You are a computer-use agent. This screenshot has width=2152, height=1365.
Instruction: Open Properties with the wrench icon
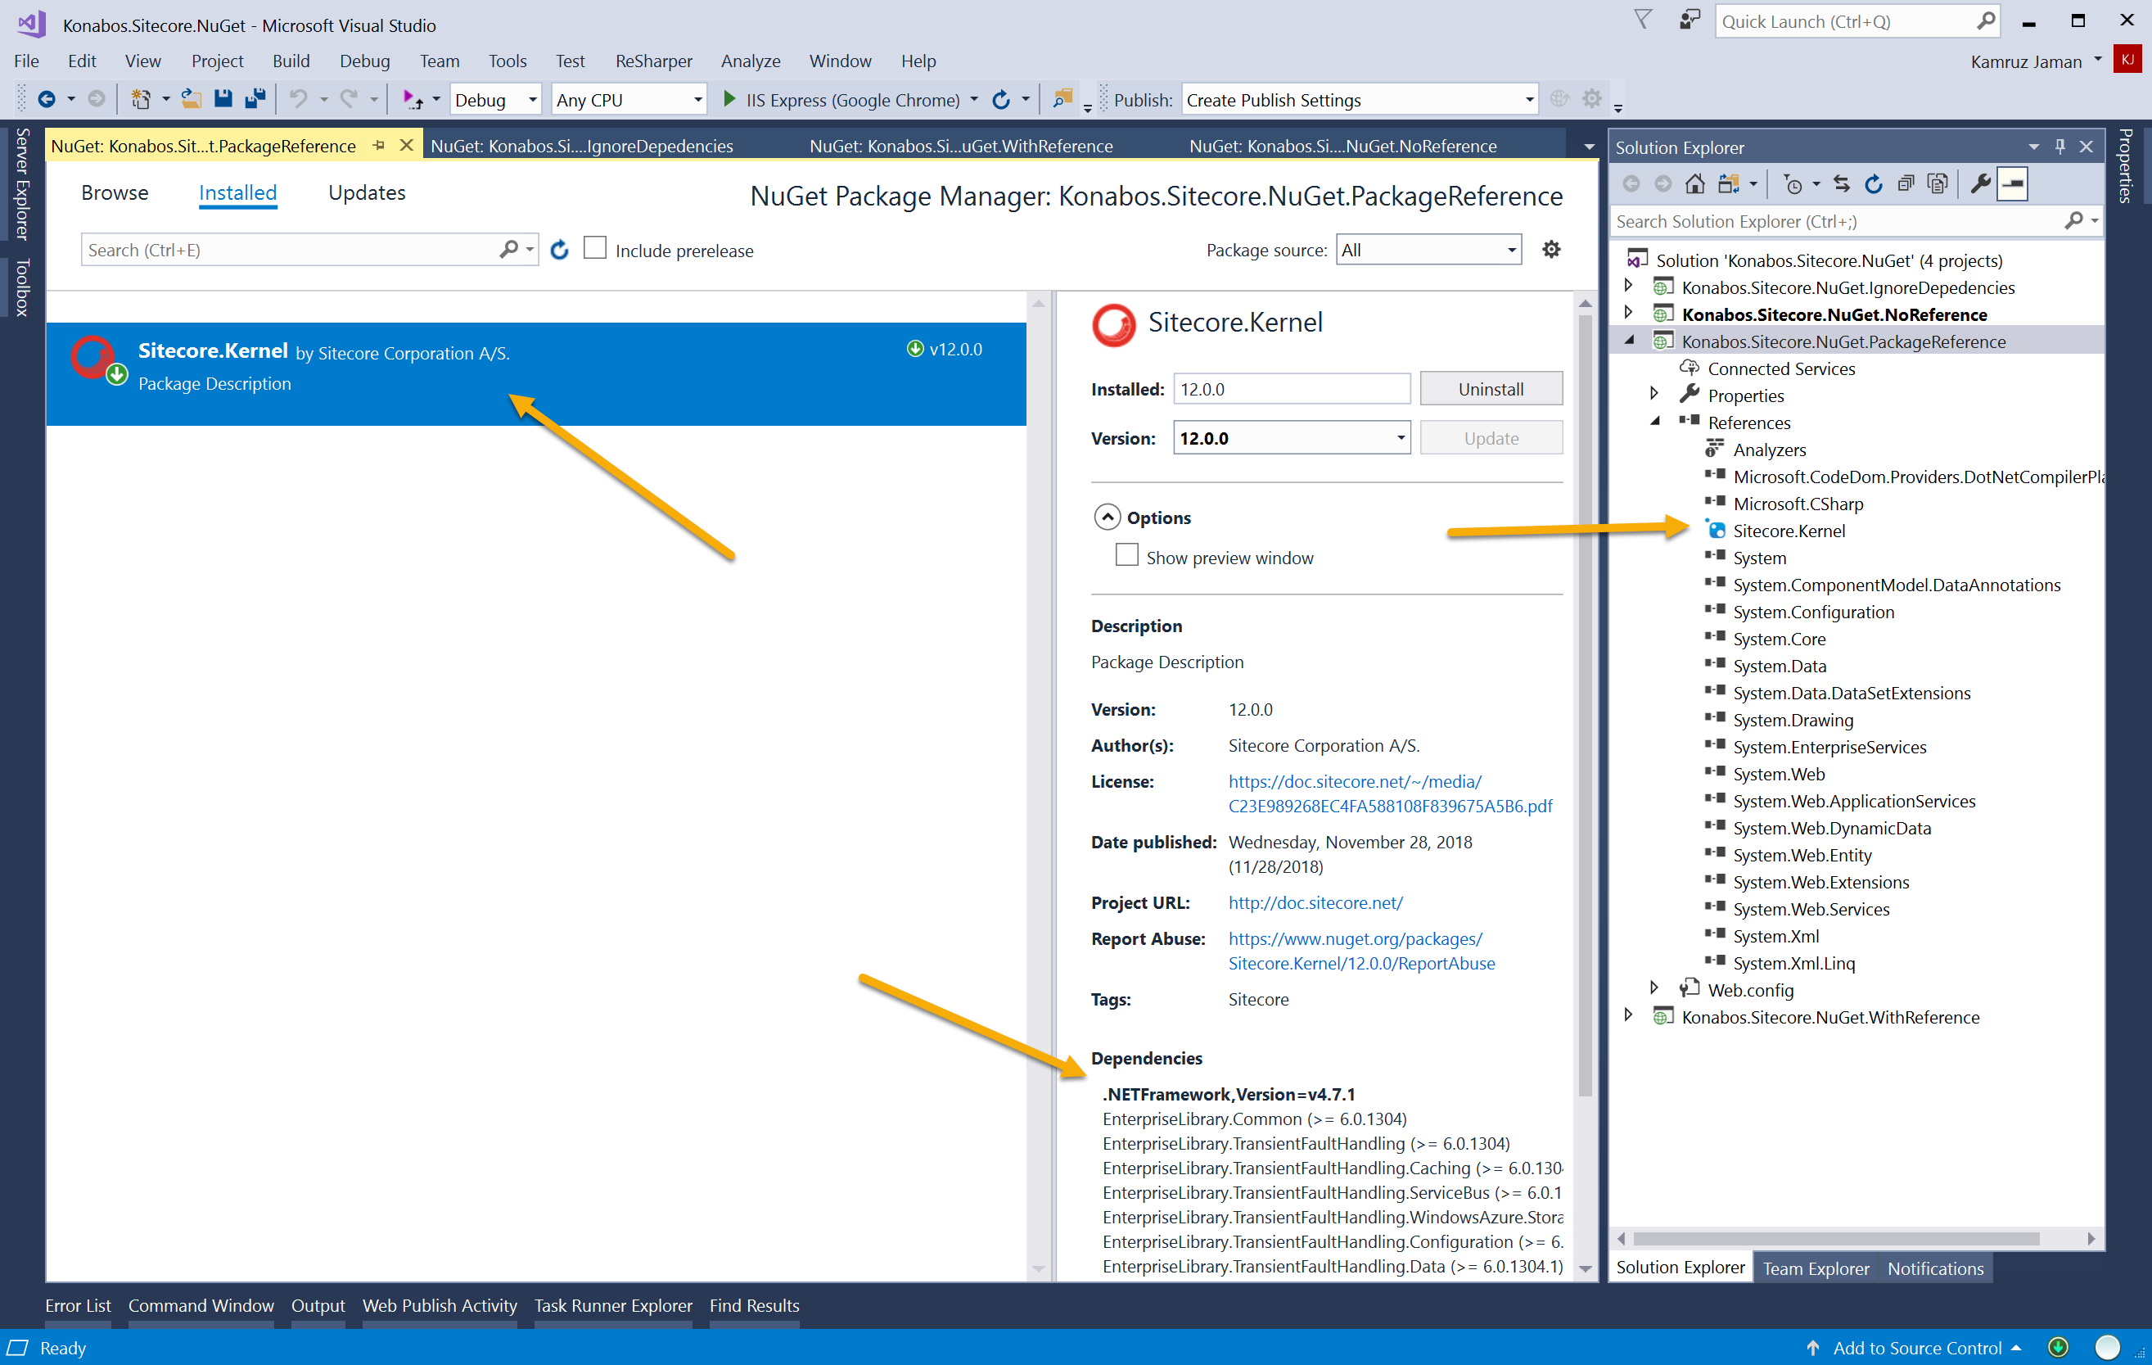[x=1979, y=184]
